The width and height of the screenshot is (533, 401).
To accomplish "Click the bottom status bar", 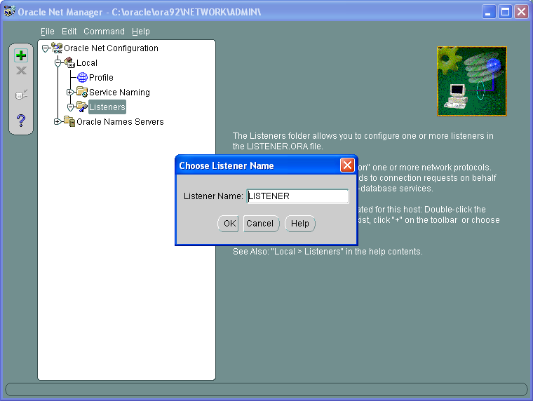I will click(266, 390).
